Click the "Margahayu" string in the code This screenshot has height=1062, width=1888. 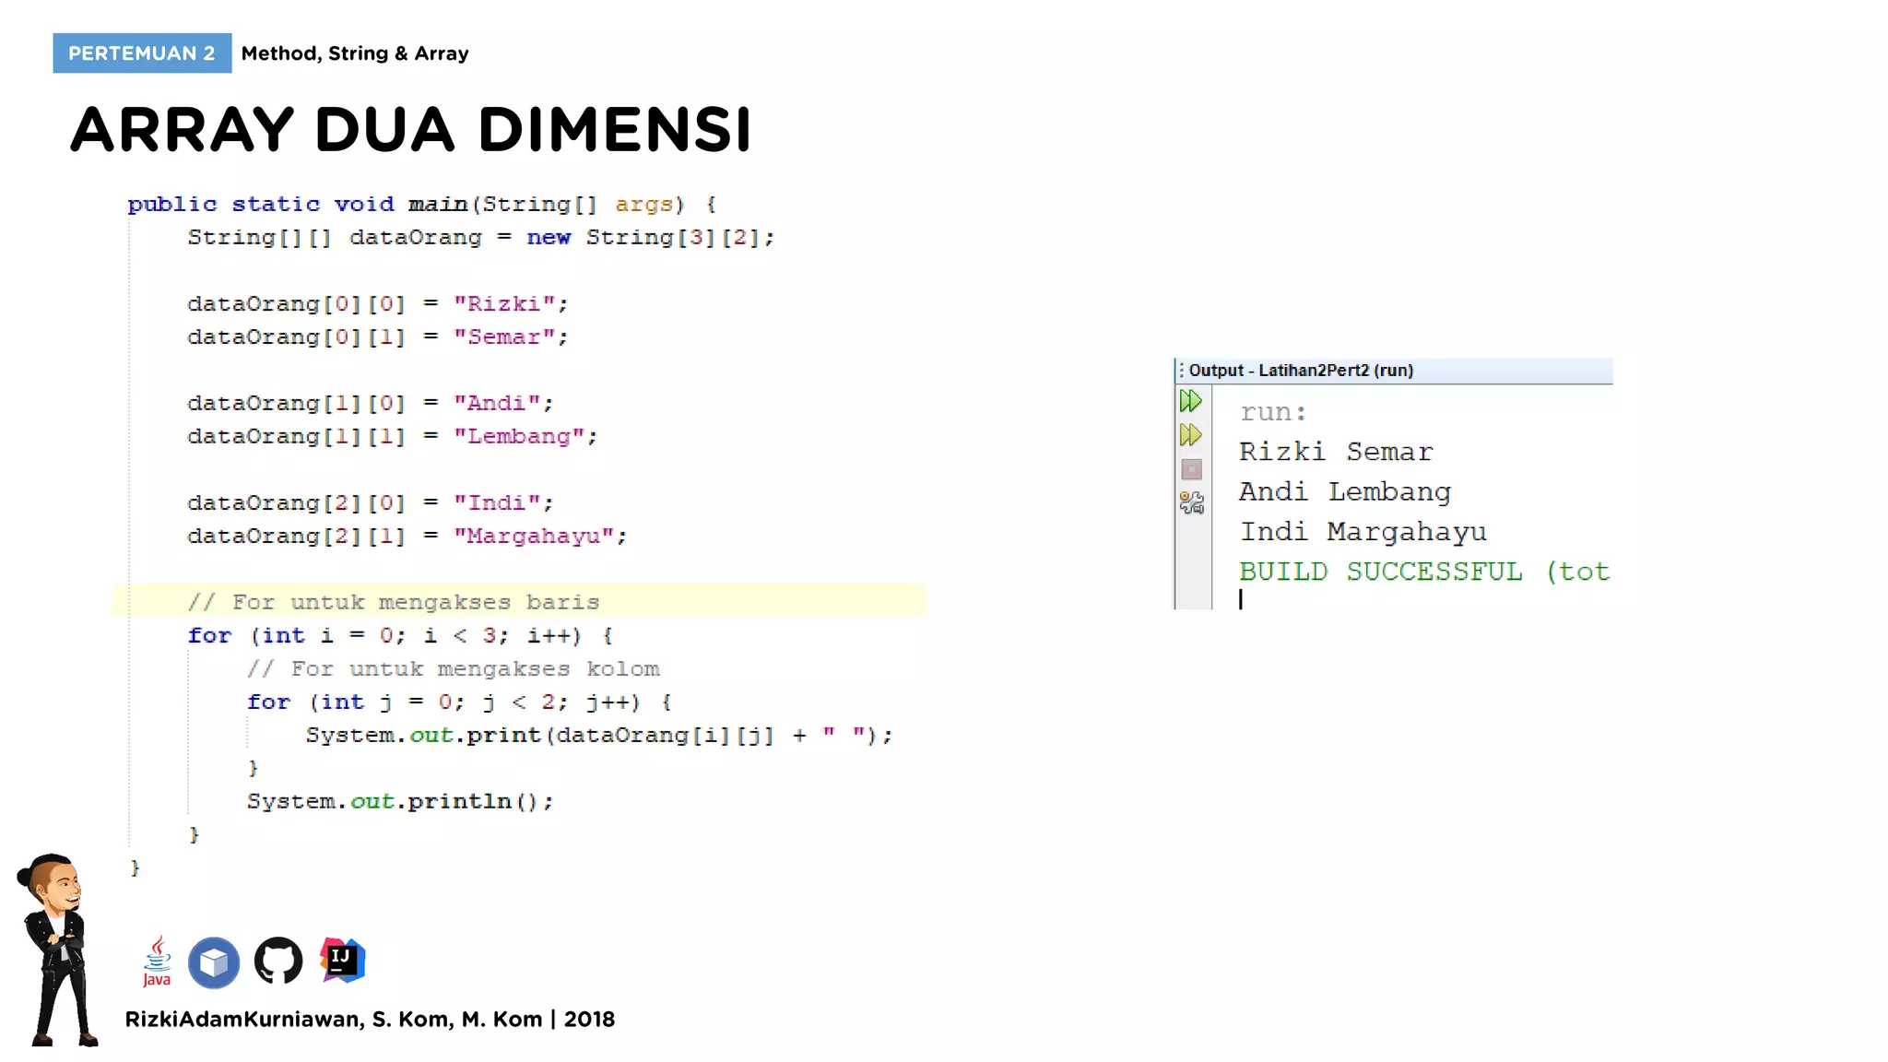534,536
